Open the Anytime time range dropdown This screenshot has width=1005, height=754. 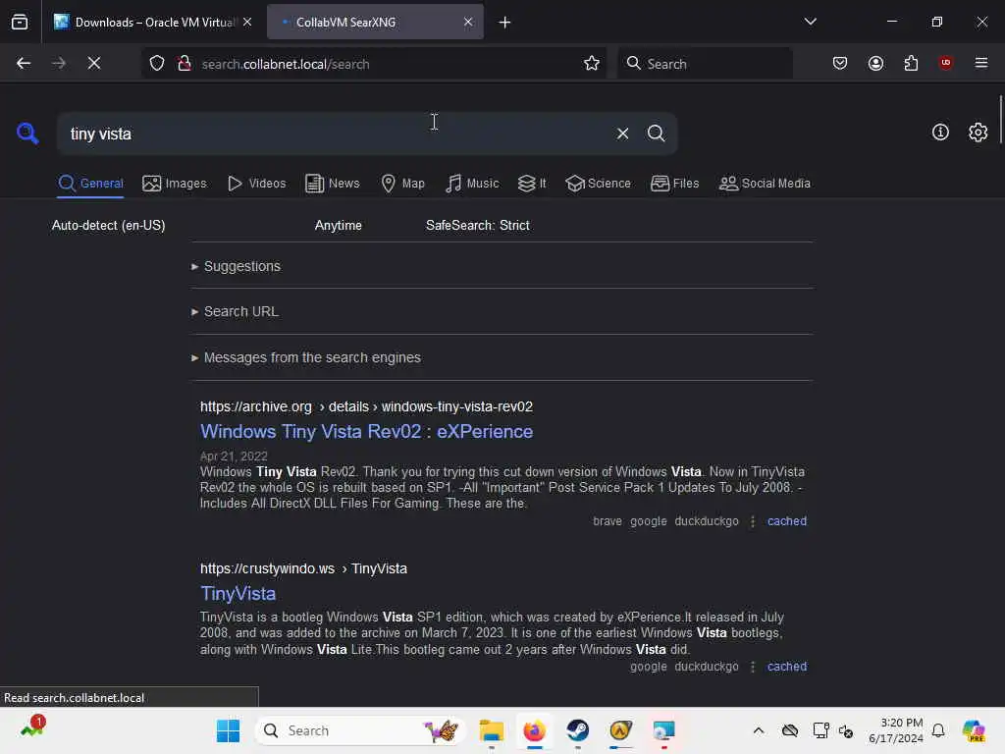click(339, 226)
